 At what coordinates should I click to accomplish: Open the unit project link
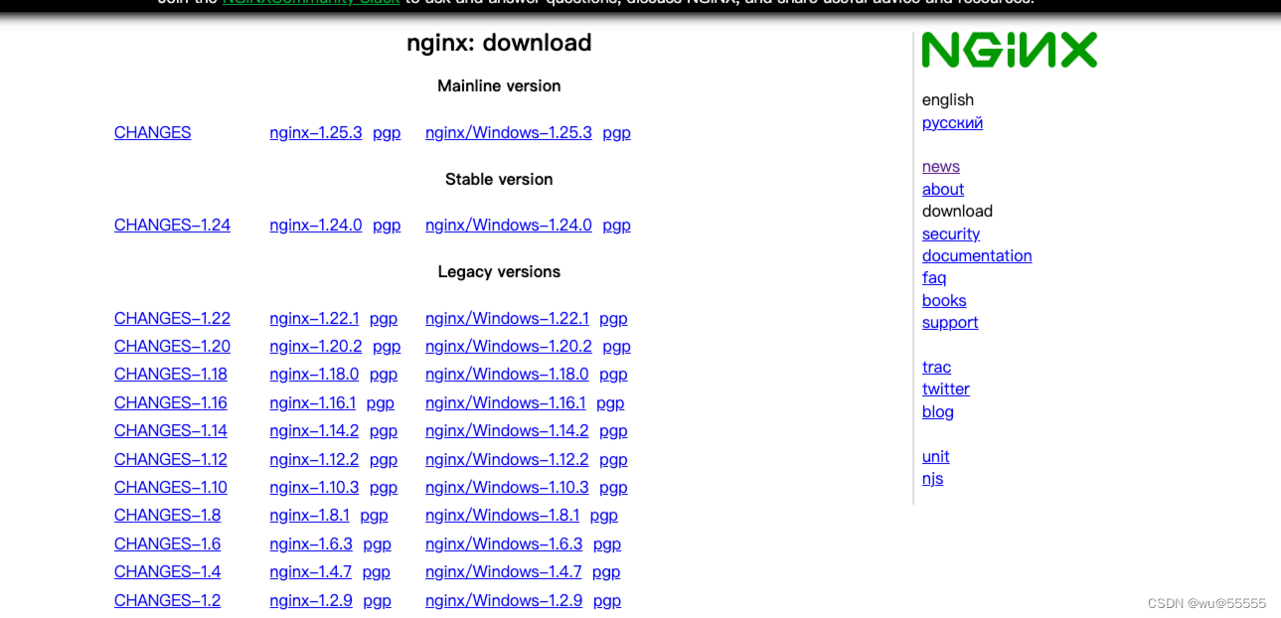click(936, 456)
